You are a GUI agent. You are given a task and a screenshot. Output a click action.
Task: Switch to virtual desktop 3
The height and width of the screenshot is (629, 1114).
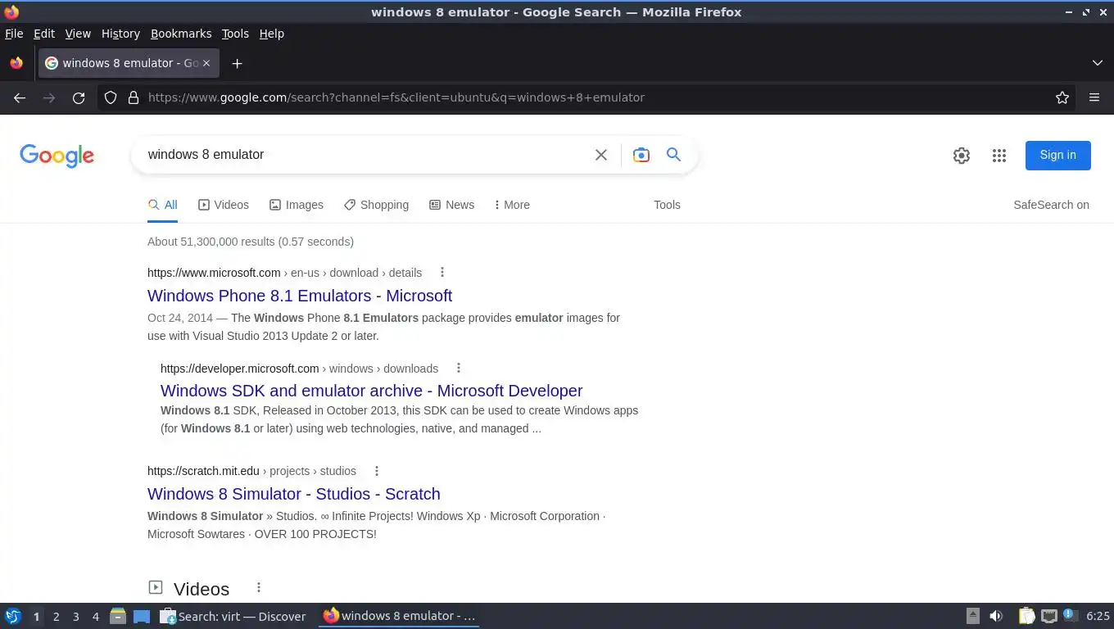pyautogui.click(x=75, y=617)
